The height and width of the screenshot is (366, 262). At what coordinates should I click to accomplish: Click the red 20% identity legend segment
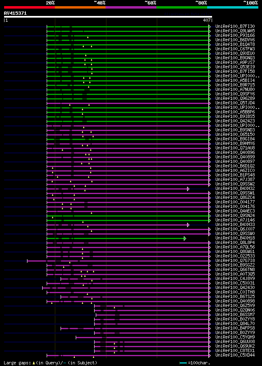tap(29, 7)
